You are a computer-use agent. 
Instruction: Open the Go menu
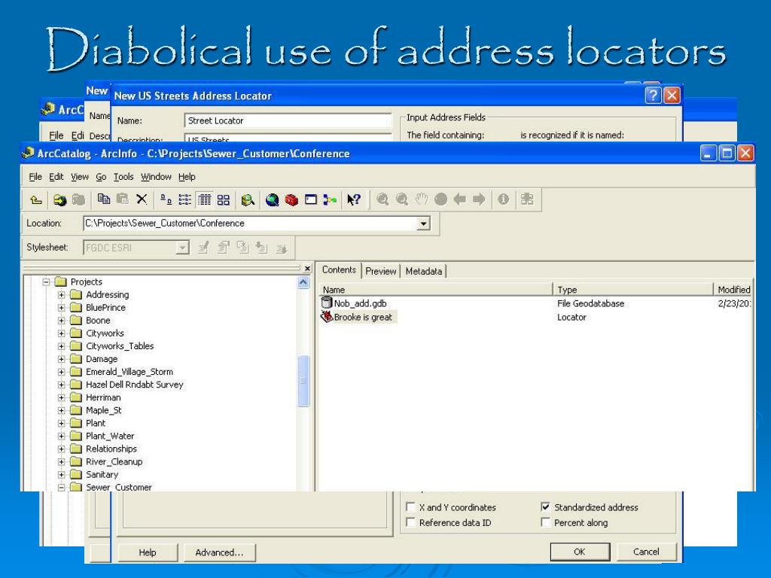pos(101,177)
